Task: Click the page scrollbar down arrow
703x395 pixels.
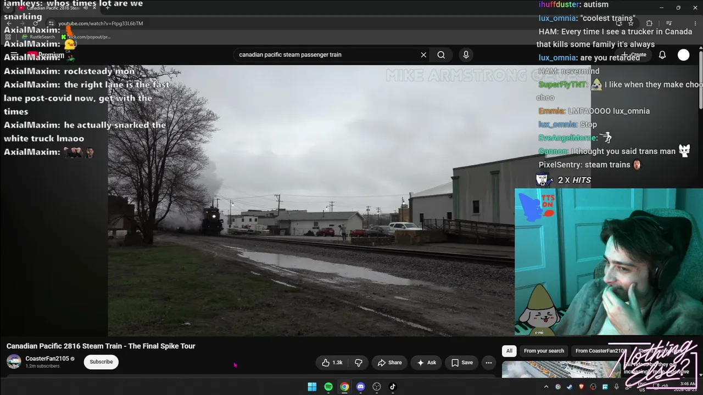Action: [700, 376]
